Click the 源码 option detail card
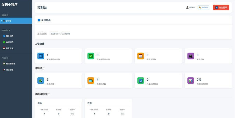 pos(58,108)
